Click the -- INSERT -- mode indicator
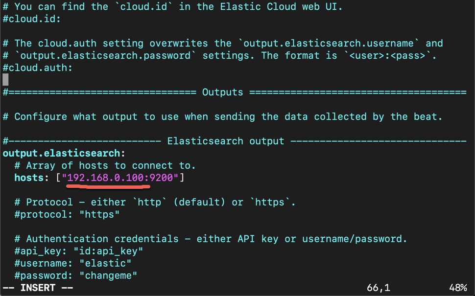Screen dimensions: 475x296 pos(38,288)
